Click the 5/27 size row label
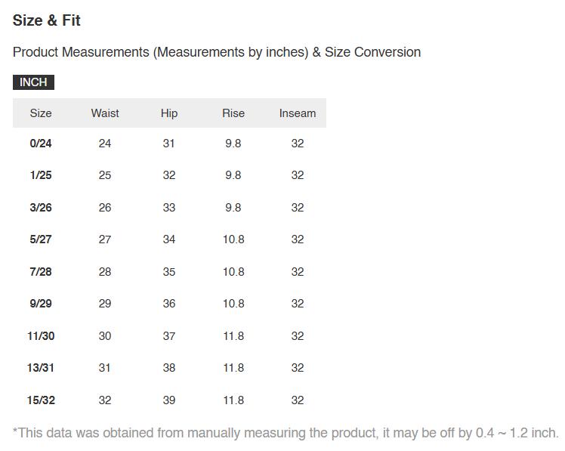565x451 pixels. point(41,239)
